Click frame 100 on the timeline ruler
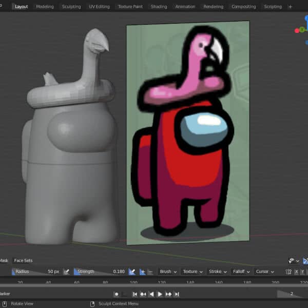 pos(133,282)
